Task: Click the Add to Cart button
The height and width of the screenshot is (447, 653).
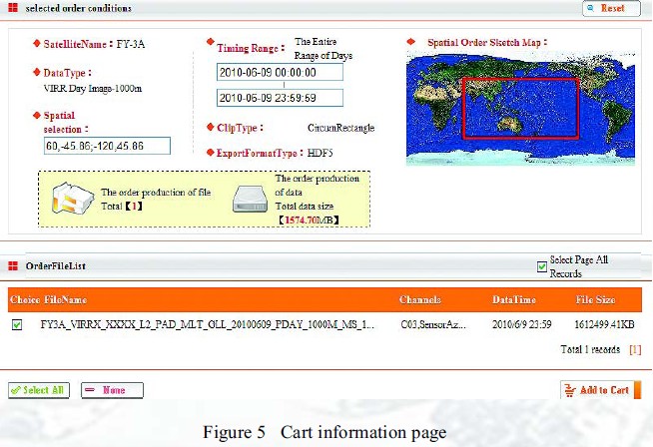Action: [596, 390]
